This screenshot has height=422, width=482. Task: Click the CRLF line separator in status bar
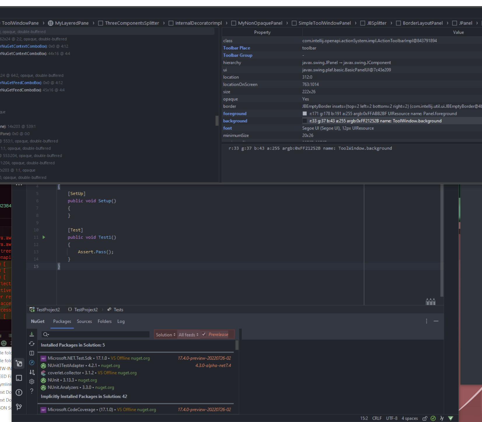tap(377, 418)
